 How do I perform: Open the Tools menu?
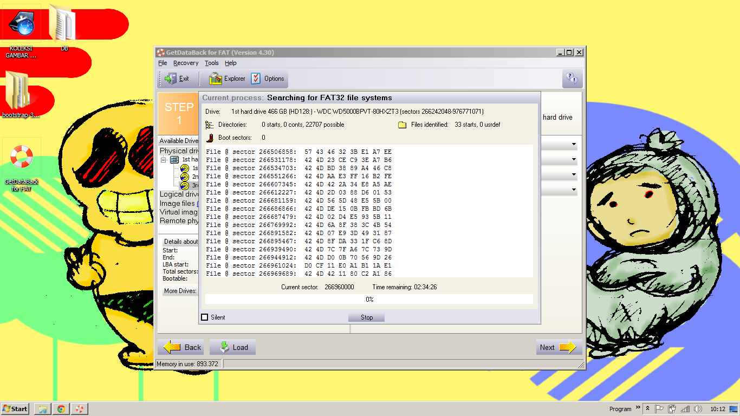point(212,63)
